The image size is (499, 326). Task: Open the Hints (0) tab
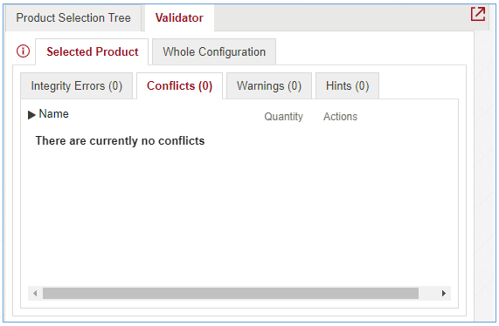(347, 86)
